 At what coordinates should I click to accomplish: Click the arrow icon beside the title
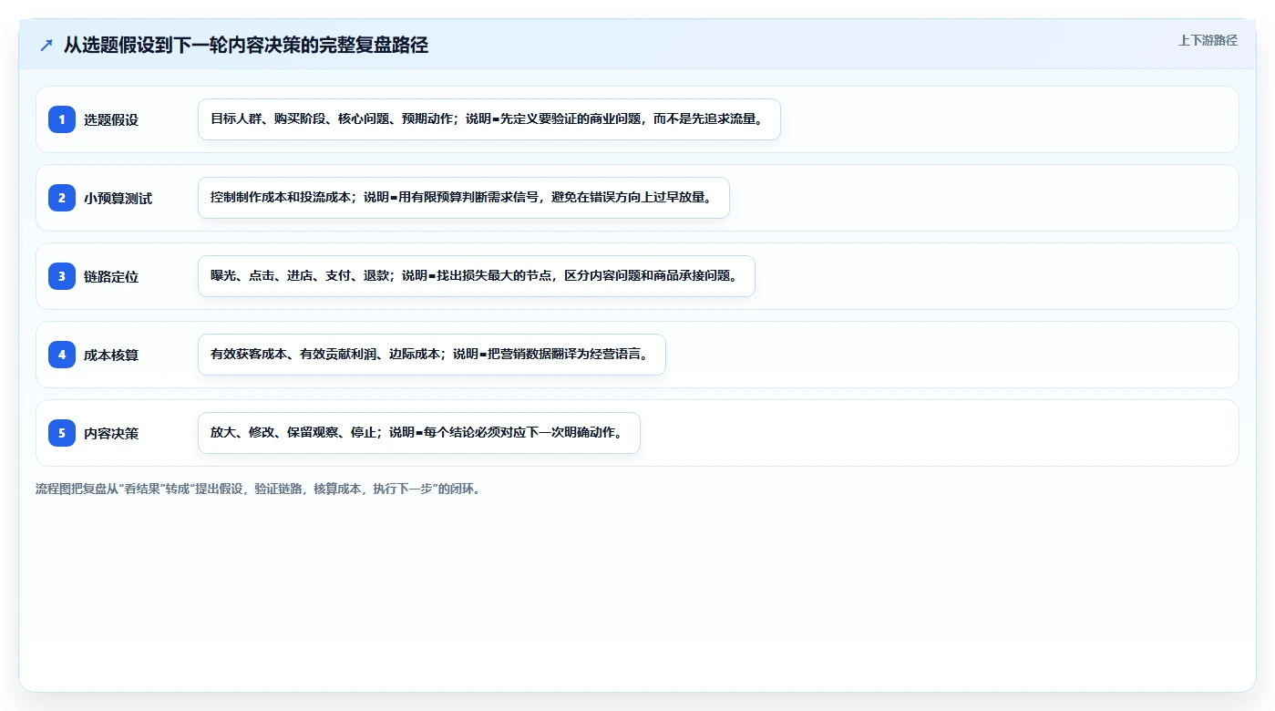coord(46,46)
